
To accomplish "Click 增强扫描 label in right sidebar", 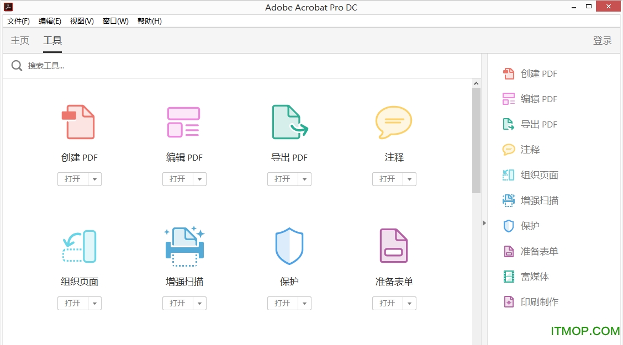I will pyautogui.click(x=540, y=200).
